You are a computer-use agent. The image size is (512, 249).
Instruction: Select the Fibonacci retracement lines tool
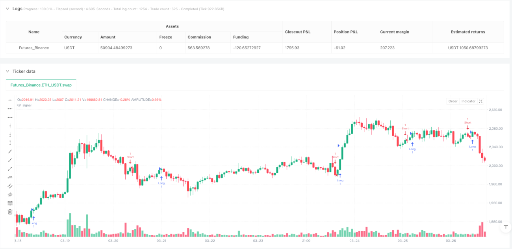[10, 203]
